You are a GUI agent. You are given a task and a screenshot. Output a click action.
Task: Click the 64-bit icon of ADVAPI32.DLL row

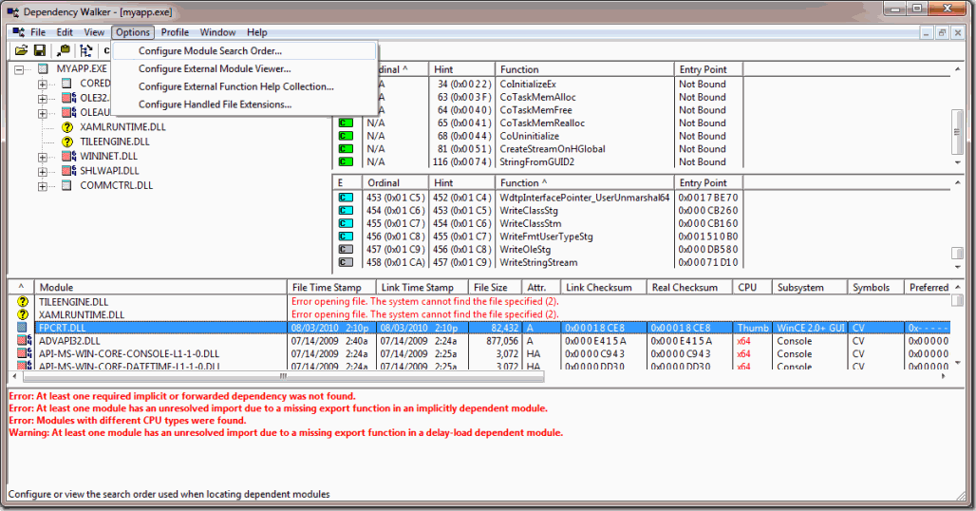tap(25, 340)
